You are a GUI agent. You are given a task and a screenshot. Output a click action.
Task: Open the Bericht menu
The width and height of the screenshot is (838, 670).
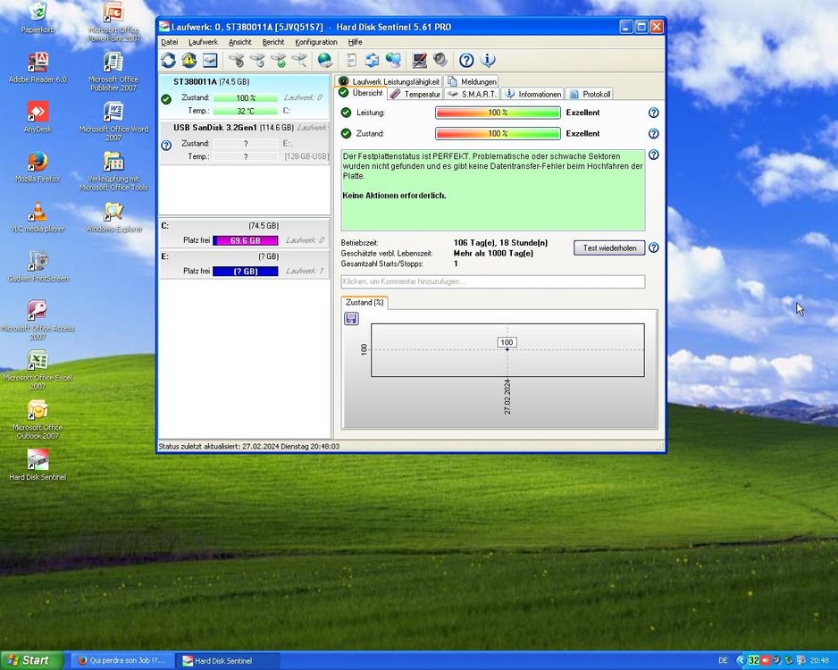pos(272,42)
